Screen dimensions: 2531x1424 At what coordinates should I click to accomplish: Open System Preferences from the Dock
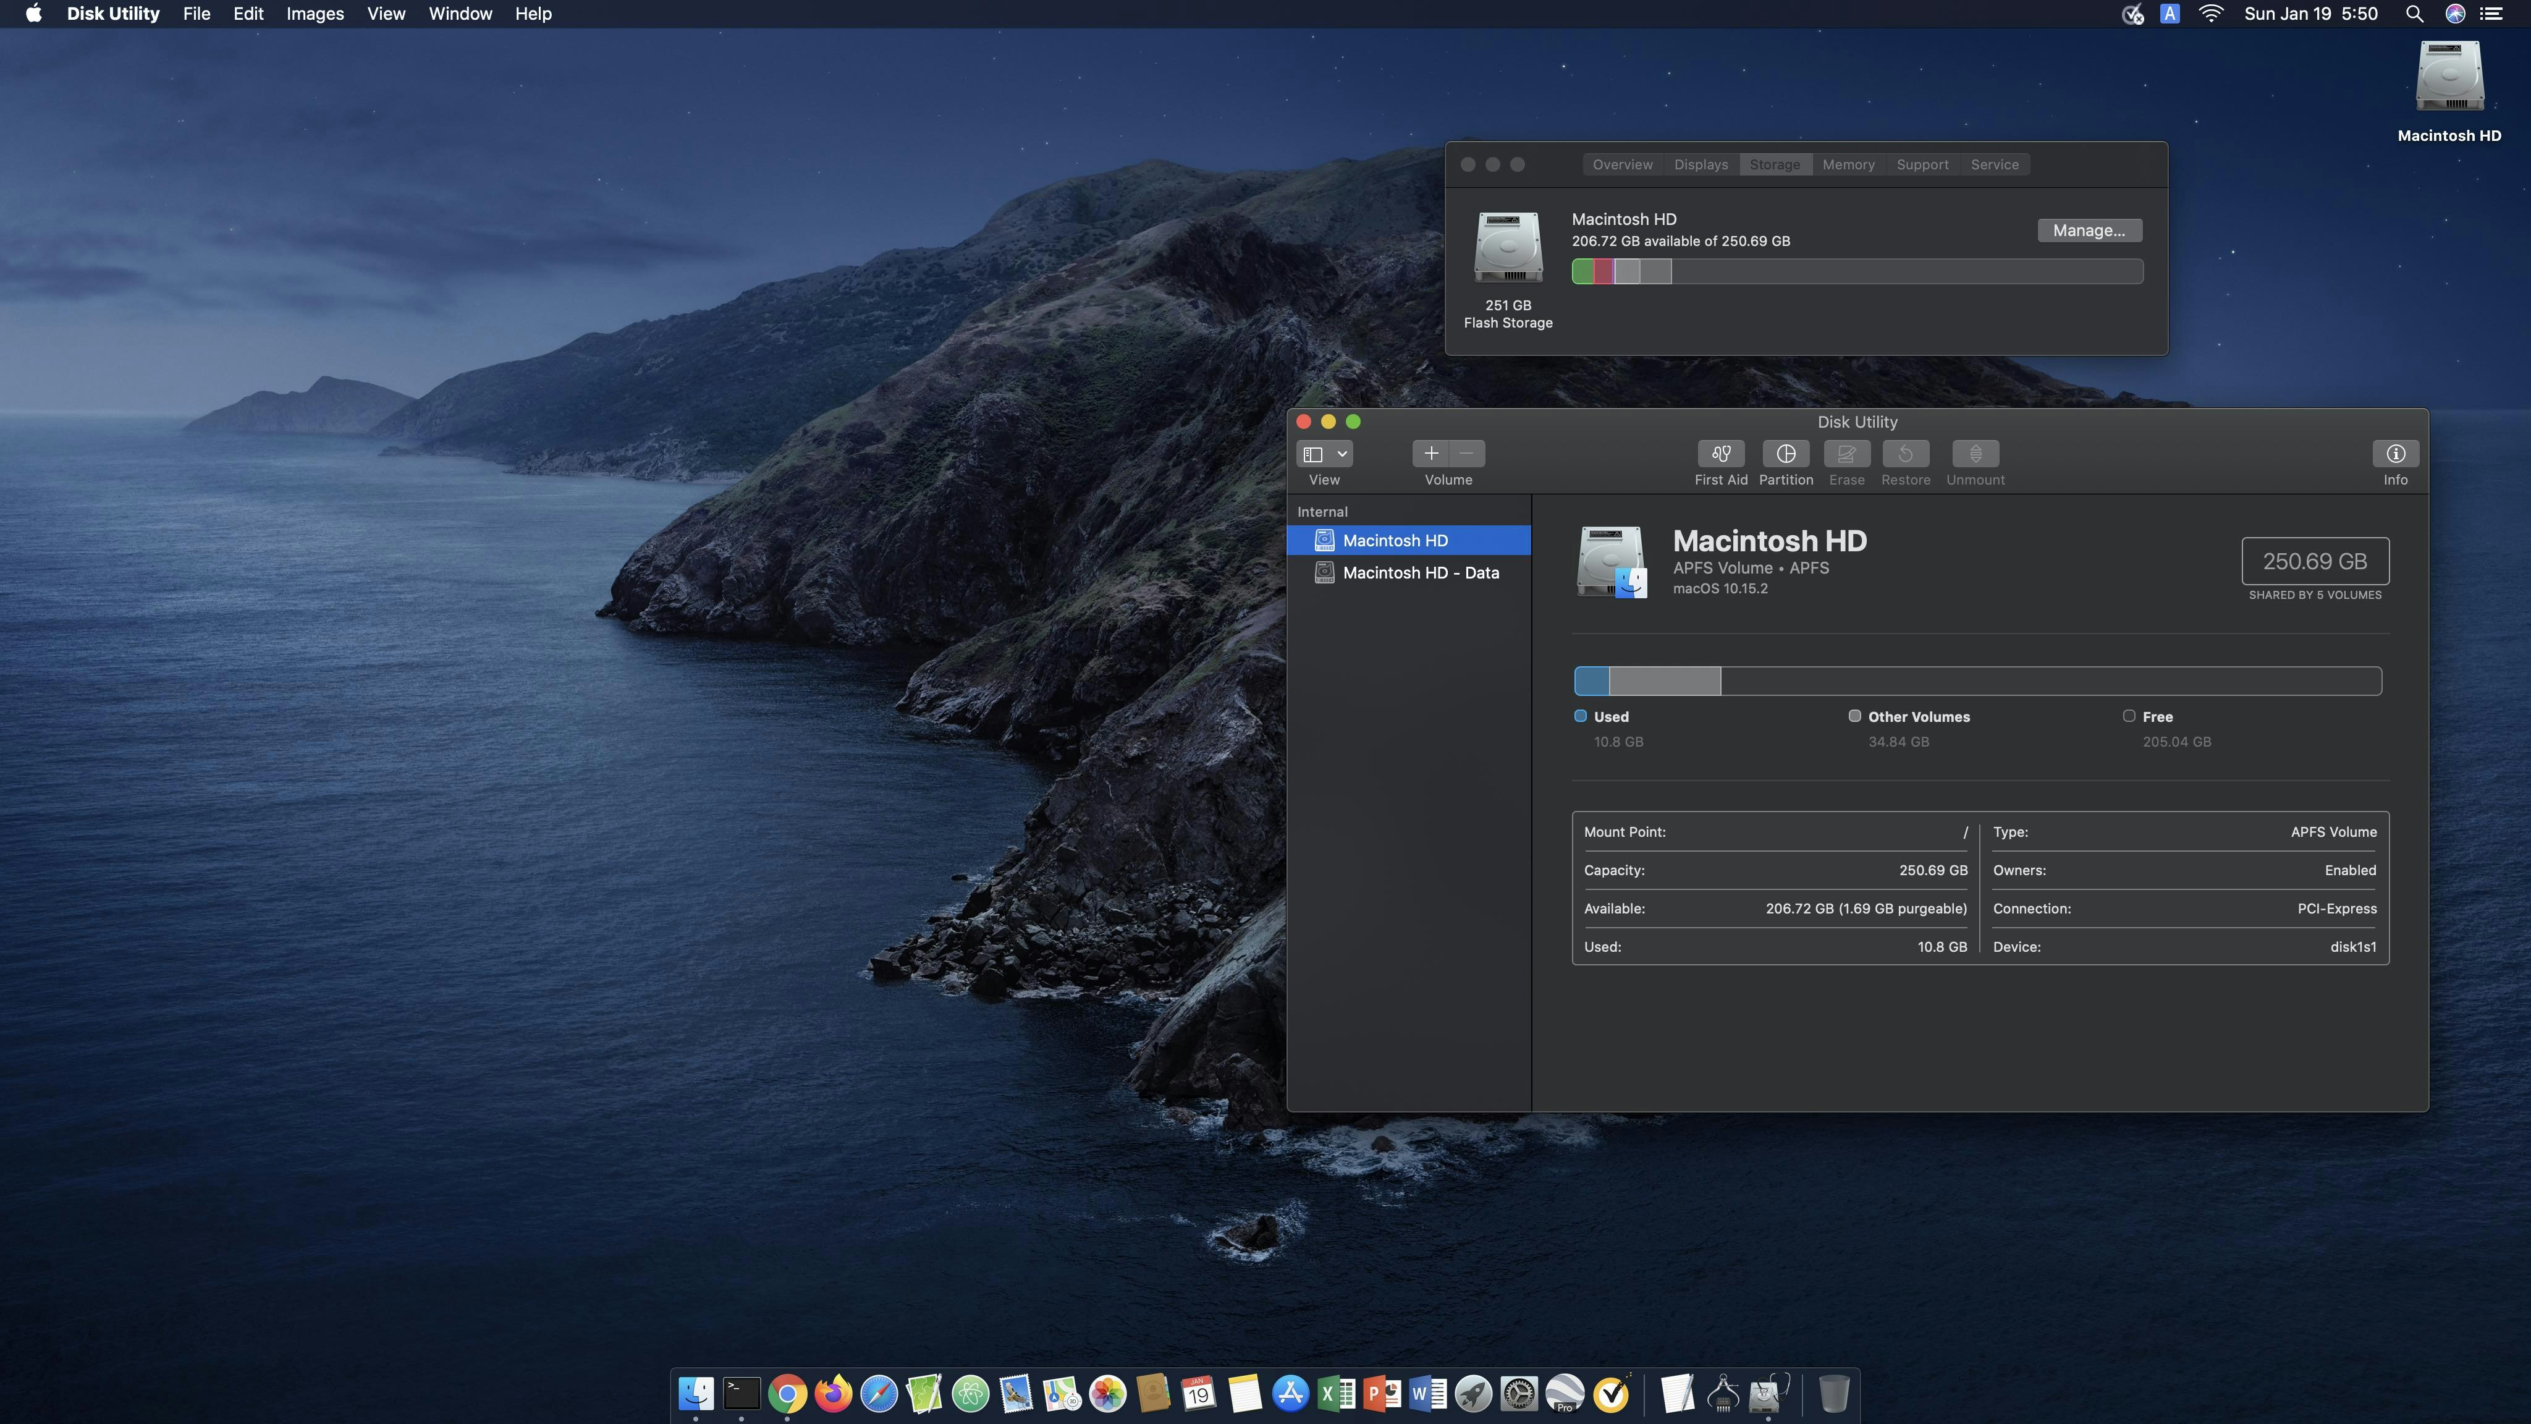click(1519, 1394)
